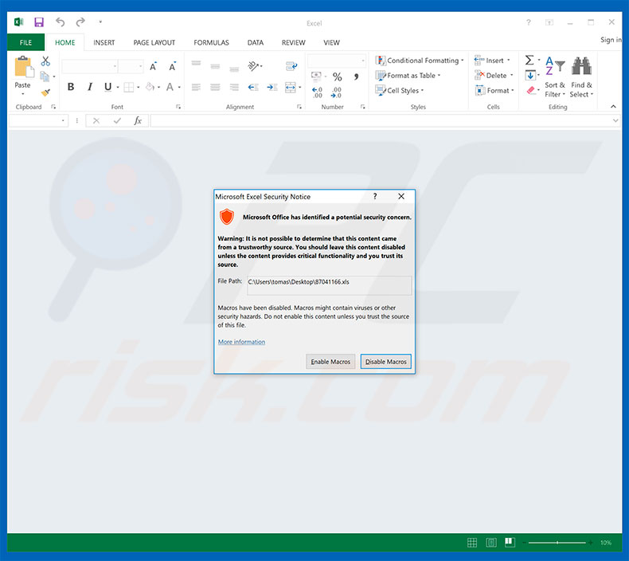Click the Fill Color bucket
The width and height of the screenshot is (629, 561).
point(150,87)
